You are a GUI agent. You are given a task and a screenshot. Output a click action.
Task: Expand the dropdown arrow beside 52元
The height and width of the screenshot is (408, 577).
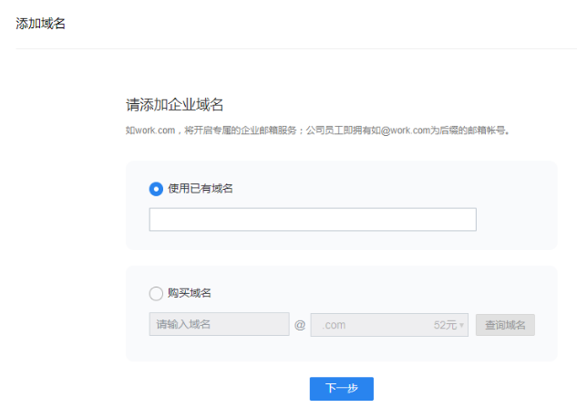[x=462, y=325]
